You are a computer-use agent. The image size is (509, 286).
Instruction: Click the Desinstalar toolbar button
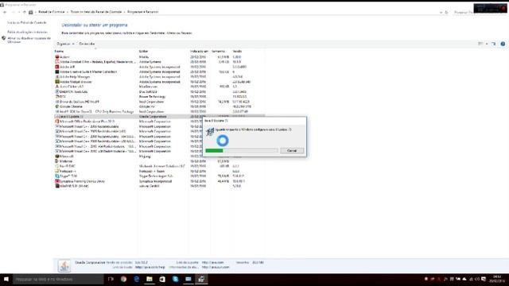[x=87, y=44]
